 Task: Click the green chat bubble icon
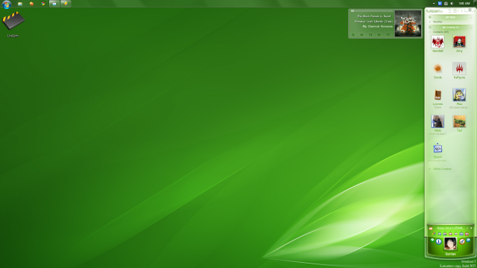coord(432,240)
